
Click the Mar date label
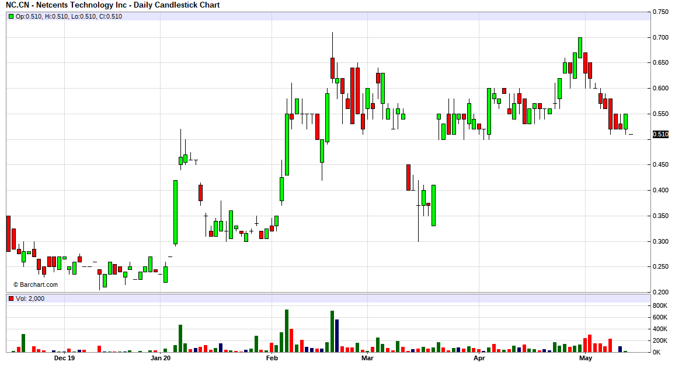(x=367, y=358)
